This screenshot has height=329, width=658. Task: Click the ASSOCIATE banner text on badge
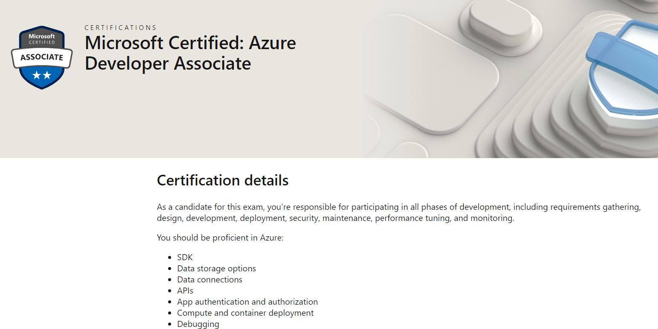coord(42,57)
